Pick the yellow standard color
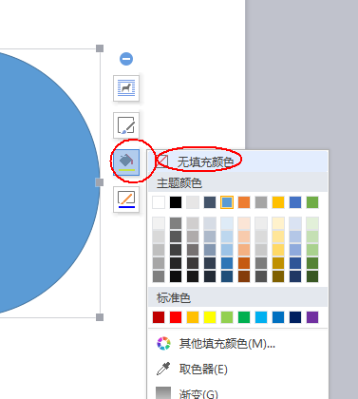Screen dimensions: 358x399 click(x=210, y=317)
